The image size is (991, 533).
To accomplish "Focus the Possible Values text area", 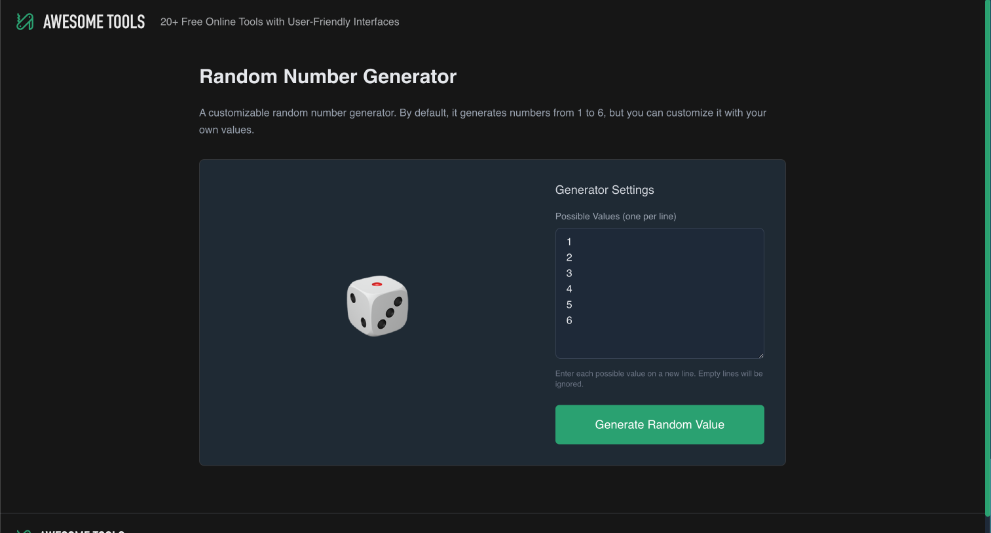I will click(660, 293).
